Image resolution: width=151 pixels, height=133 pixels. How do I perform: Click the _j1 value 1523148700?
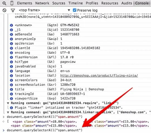pos(70,30)
